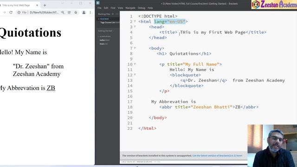
Task: Click Chrome's forward navigation arrow
Action: pos(4,13)
